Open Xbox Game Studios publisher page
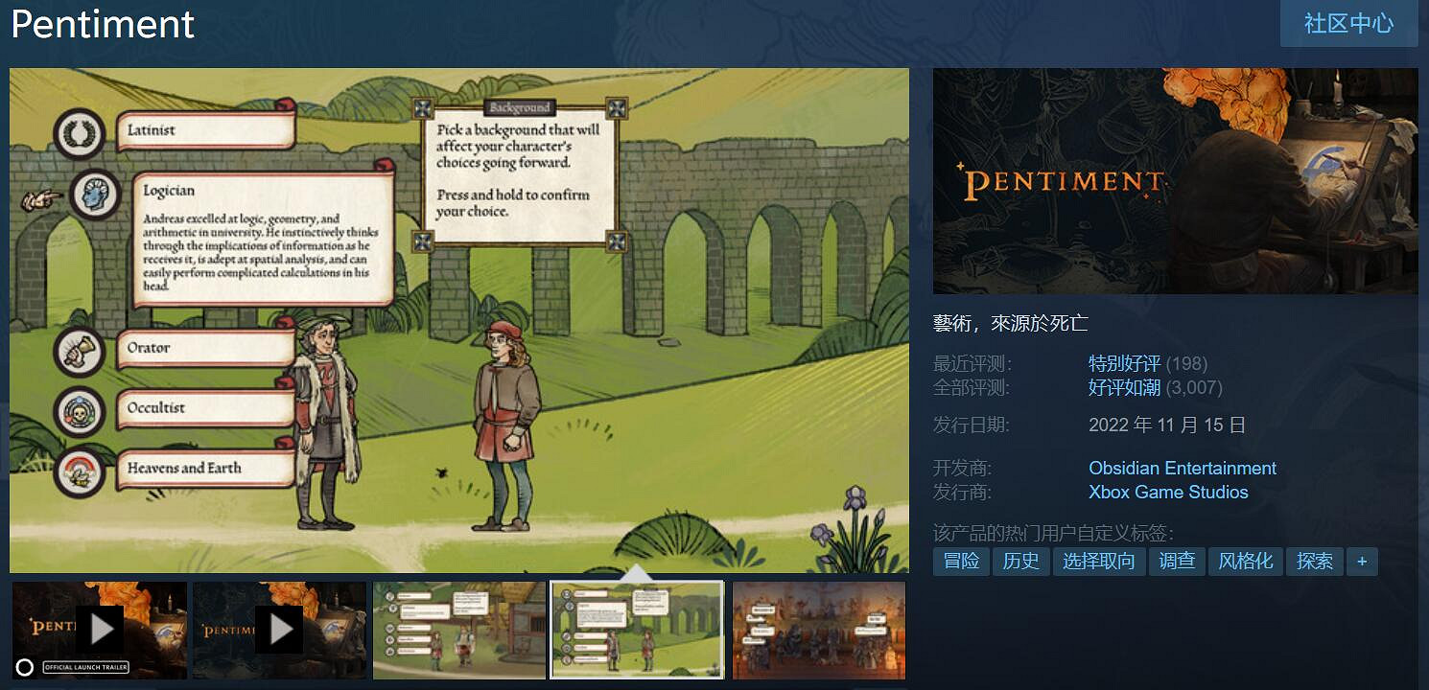The image size is (1429, 690). tap(1167, 492)
